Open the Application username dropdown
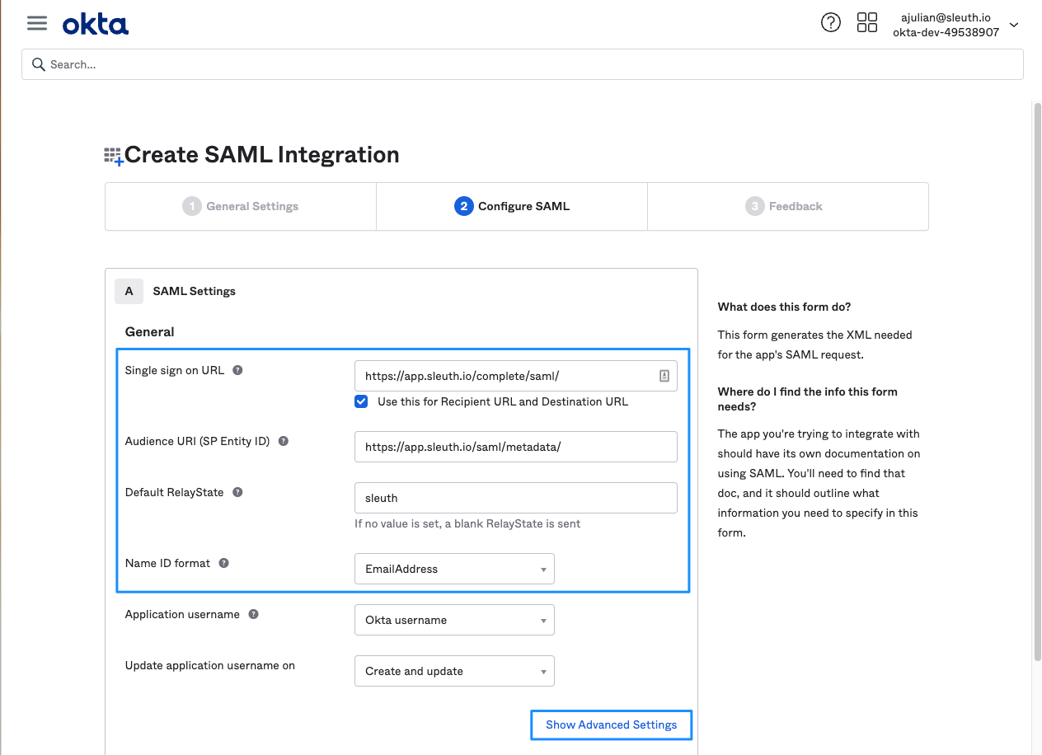 [x=454, y=620]
